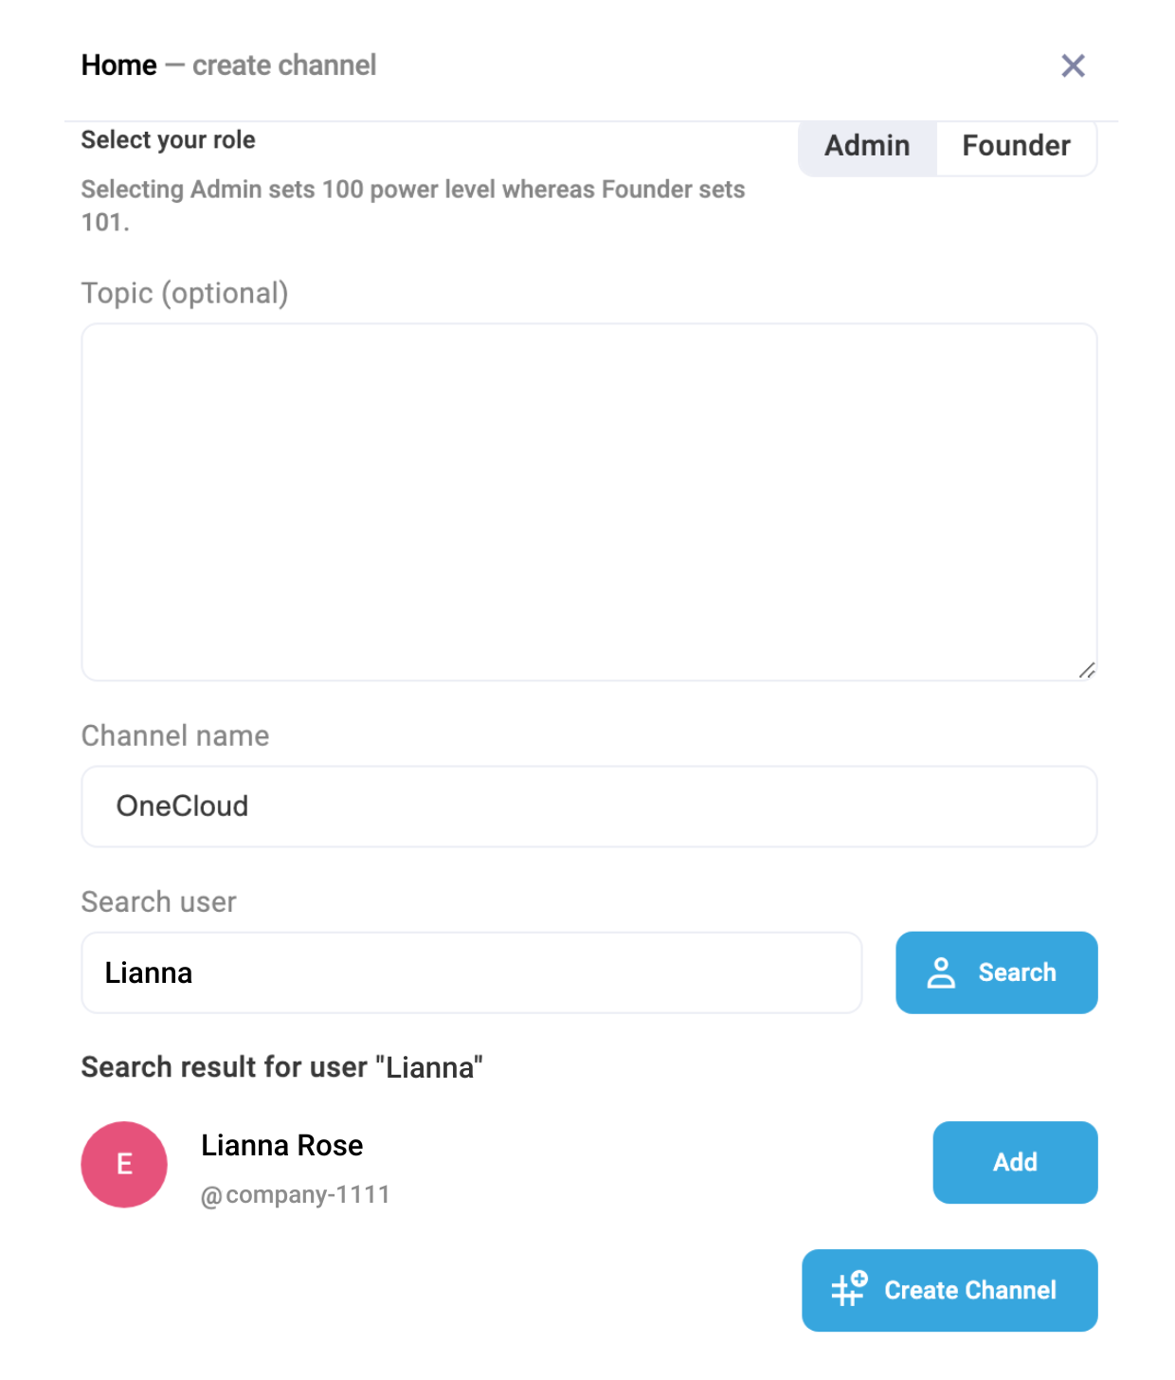The height and width of the screenshot is (1380, 1175).
Task: Add Lianna Rose to the channel
Action: [1015, 1162]
